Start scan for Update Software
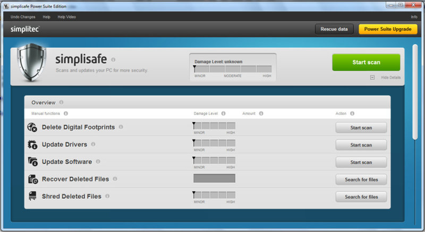The width and height of the screenshot is (425, 232). click(361, 162)
